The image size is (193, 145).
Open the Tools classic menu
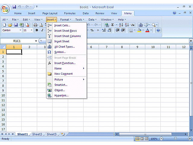pyautogui.click(x=80, y=20)
